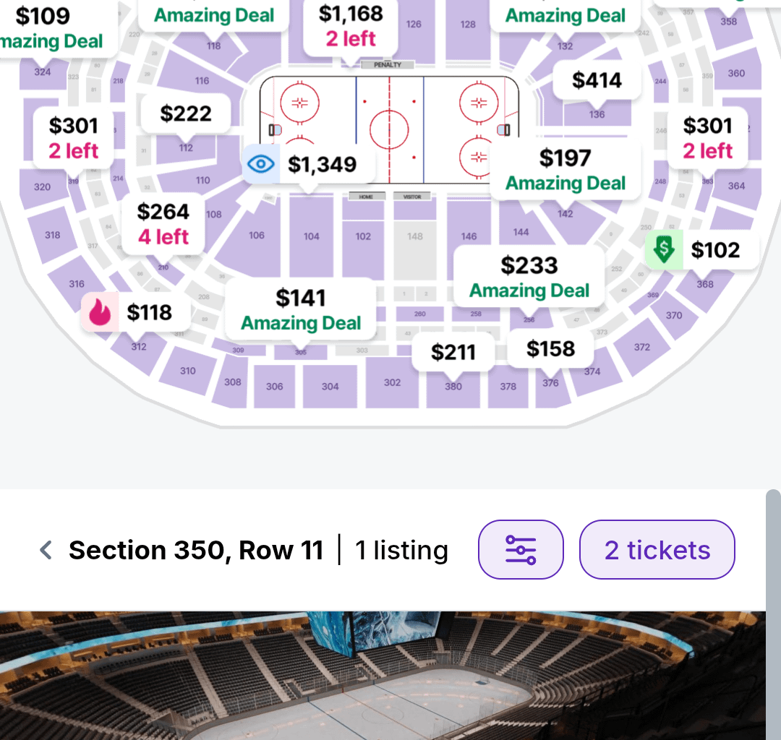Select the $211 price pill near section 380
The image size is (781, 740).
[x=454, y=352]
